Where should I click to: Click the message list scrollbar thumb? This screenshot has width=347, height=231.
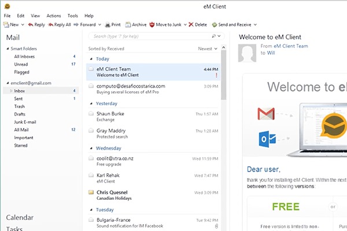pos(223,75)
